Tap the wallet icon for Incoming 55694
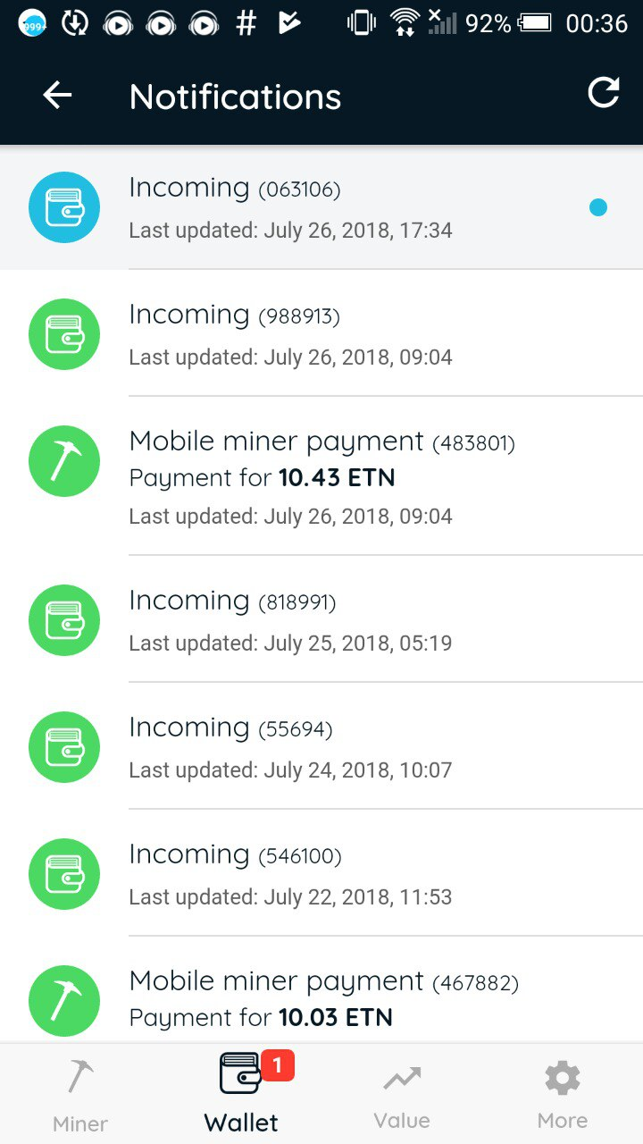Image resolution: width=643 pixels, height=1144 pixels. click(64, 747)
